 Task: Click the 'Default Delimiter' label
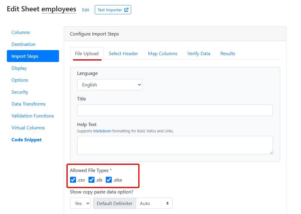click(x=115, y=203)
